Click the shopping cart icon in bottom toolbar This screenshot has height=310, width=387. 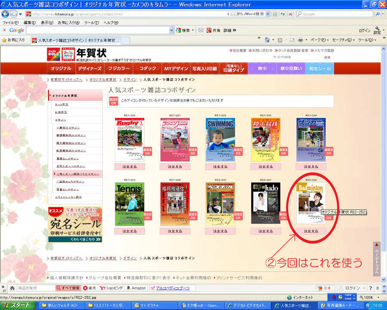tap(320, 288)
